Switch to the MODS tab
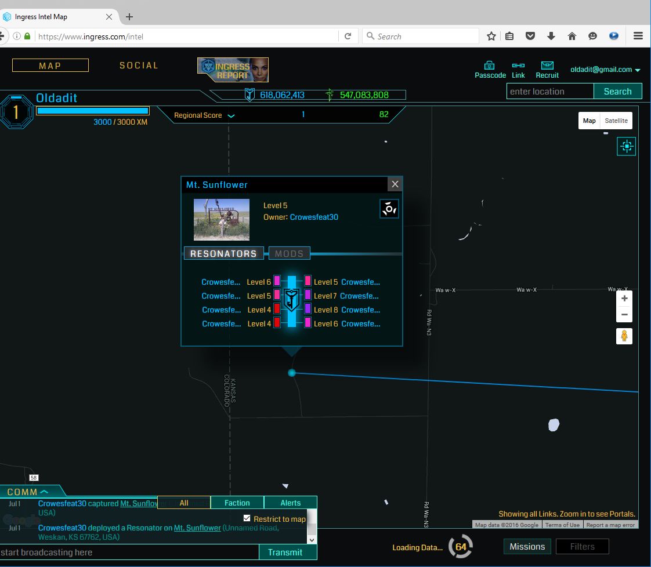651x567 pixels. point(289,253)
